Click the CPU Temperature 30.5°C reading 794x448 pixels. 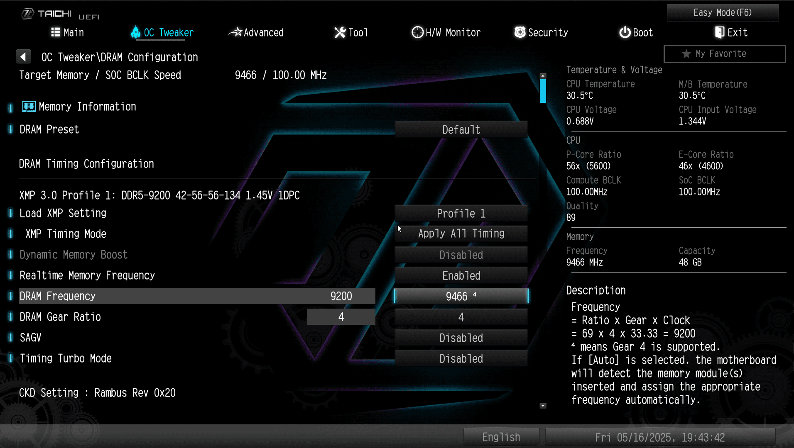point(580,96)
